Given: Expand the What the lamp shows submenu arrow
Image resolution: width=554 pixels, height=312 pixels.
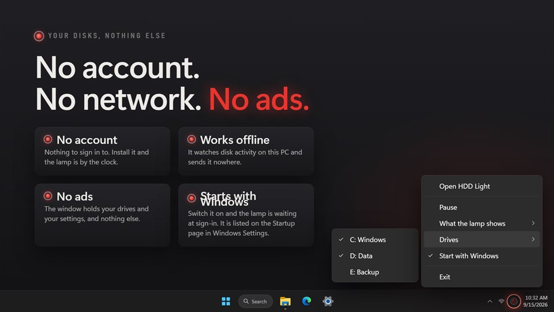Looking at the screenshot, I should tap(533, 223).
